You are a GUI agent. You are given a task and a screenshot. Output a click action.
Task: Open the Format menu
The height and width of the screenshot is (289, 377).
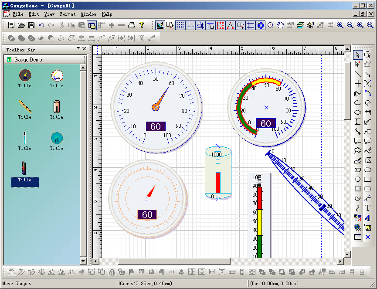click(x=68, y=14)
